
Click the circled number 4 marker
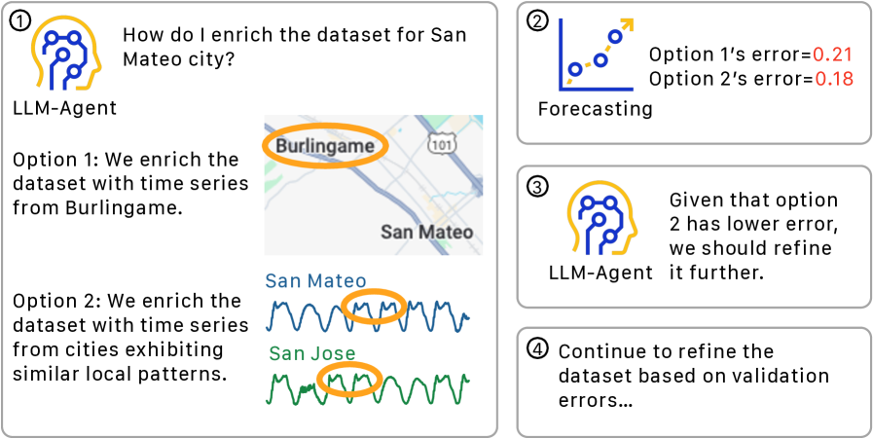(x=537, y=348)
